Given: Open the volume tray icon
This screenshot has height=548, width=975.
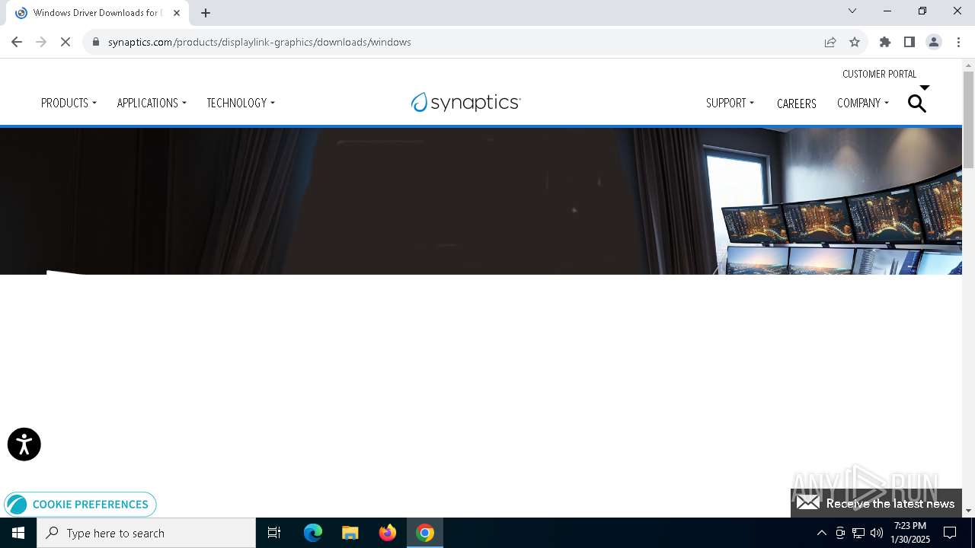Looking at the screenshot, I should 877,533.
